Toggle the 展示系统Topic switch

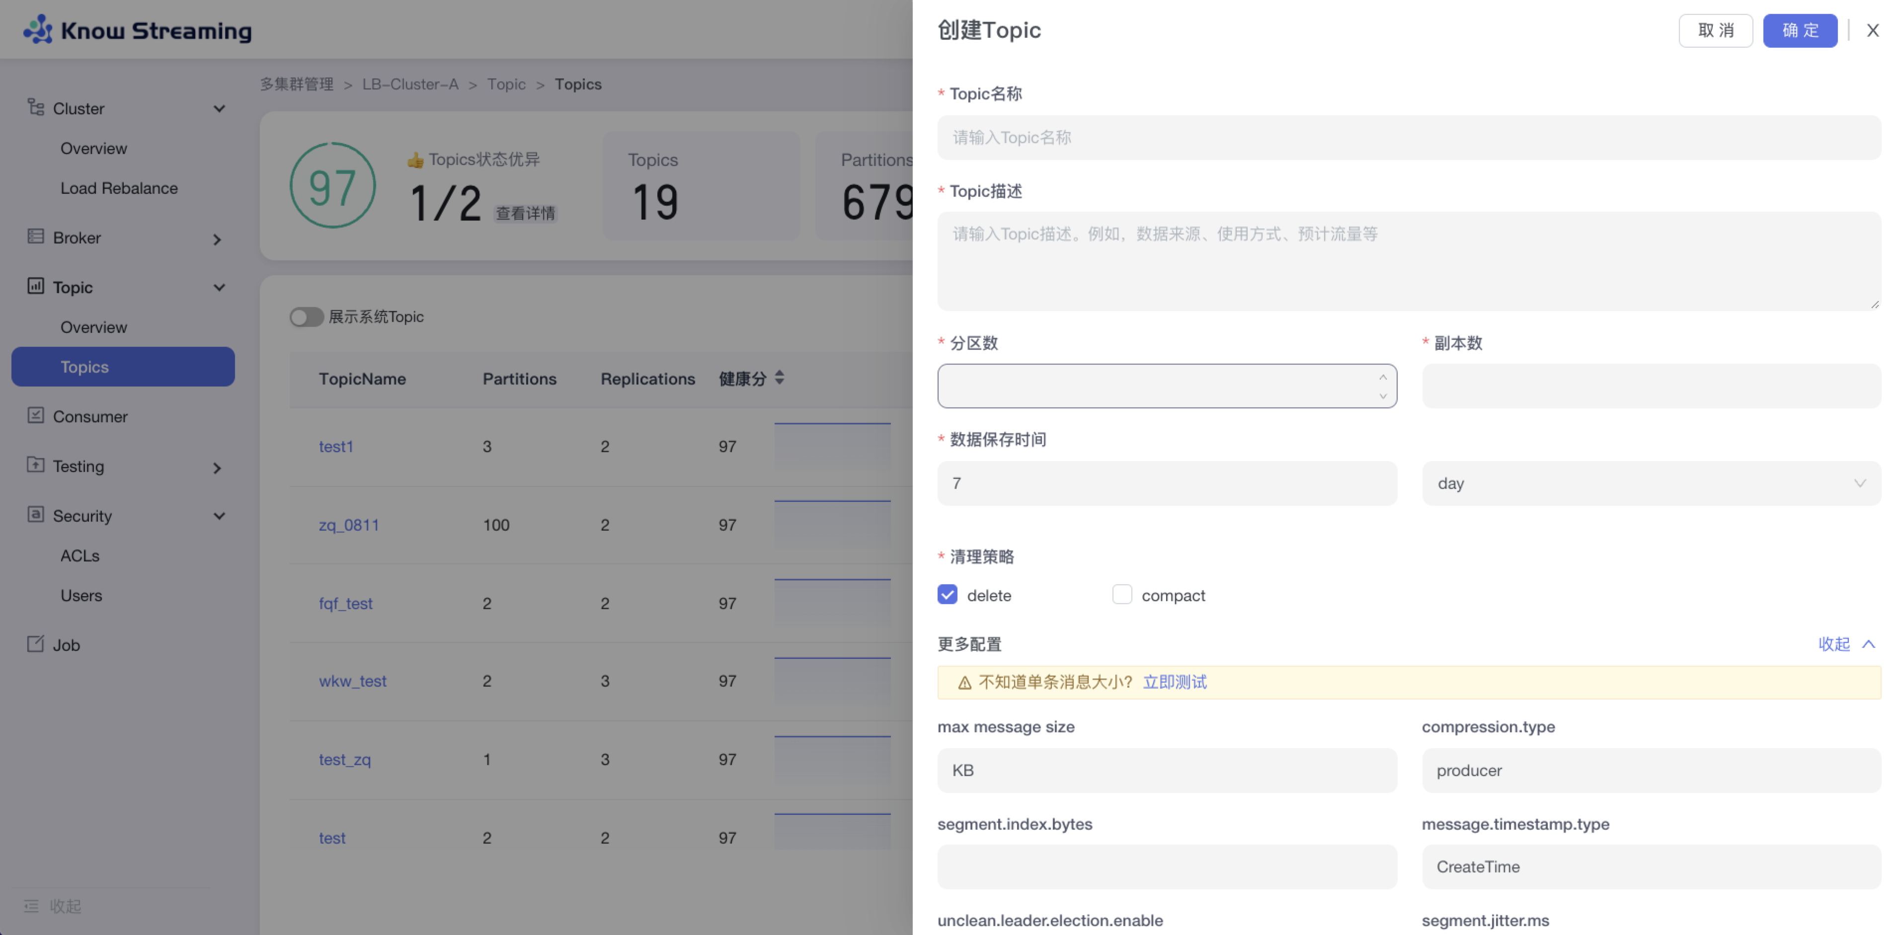tap(306, 316)
